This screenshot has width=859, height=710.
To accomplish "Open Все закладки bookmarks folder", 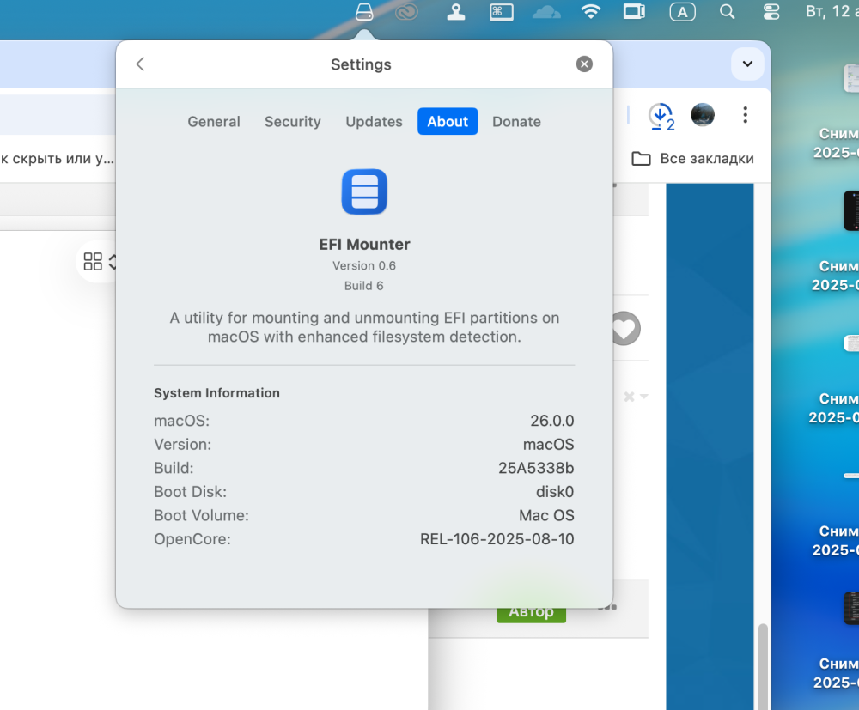I will click(x=693, y=159).
